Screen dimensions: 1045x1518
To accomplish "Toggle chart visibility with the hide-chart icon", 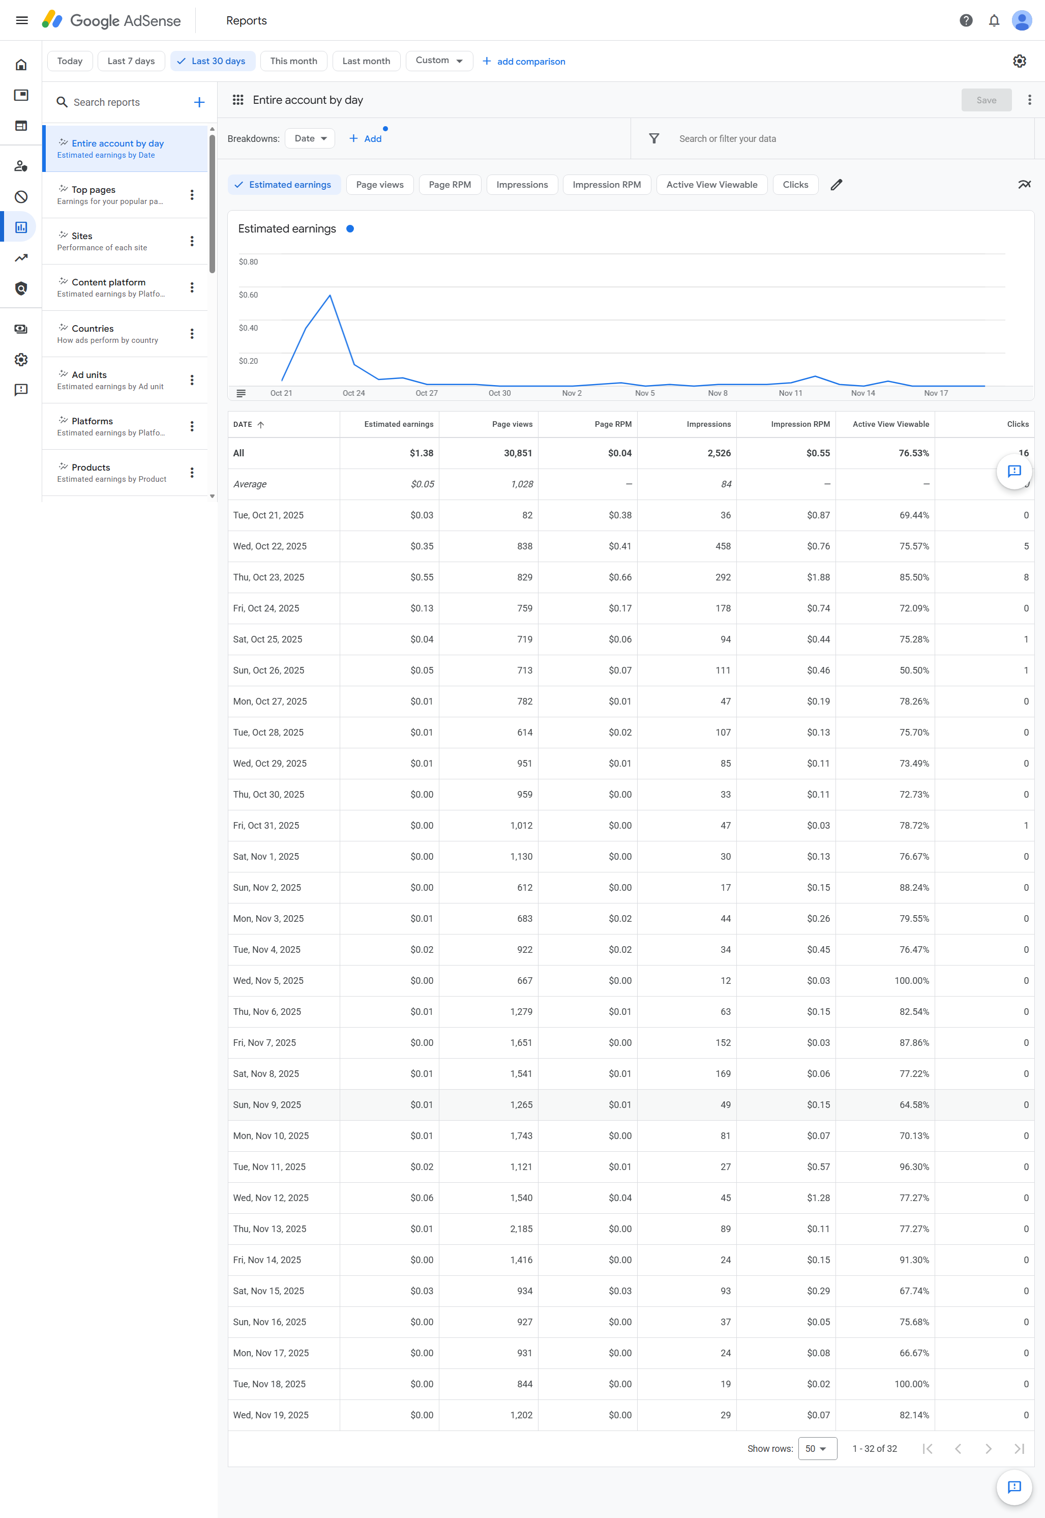I will 1025,185.
